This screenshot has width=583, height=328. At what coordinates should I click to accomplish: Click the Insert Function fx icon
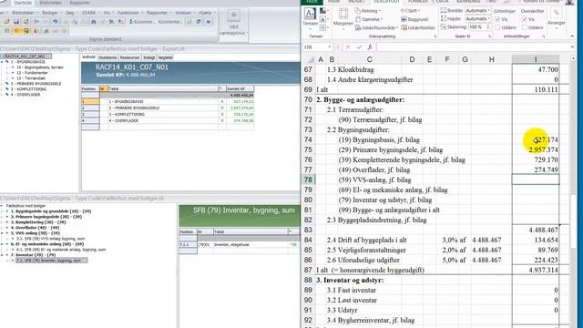(370, 47)
